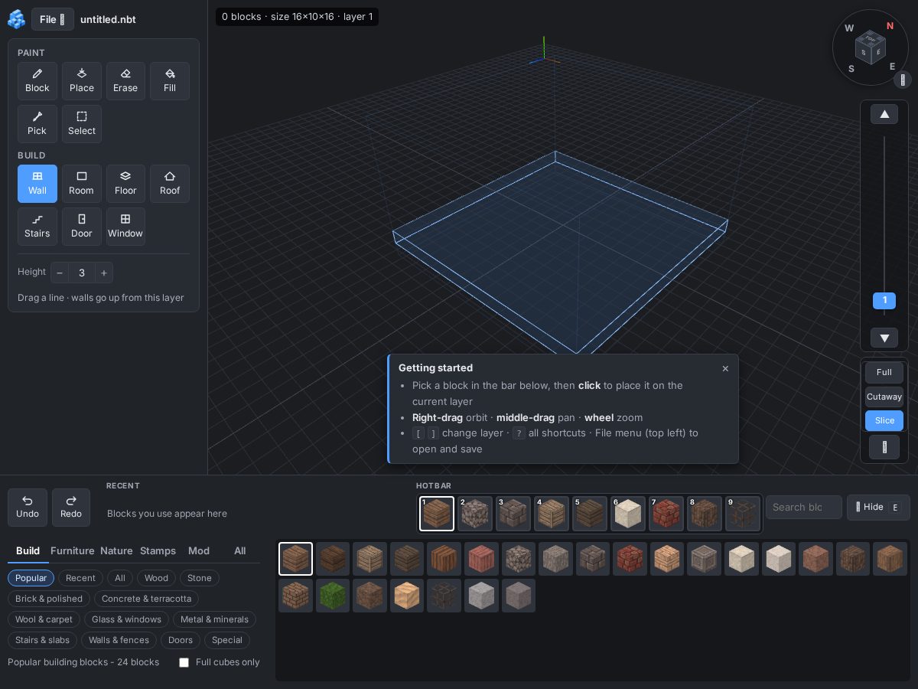Open the Nature tab
This screenshot has width=918, height=689.
[116, 550]
